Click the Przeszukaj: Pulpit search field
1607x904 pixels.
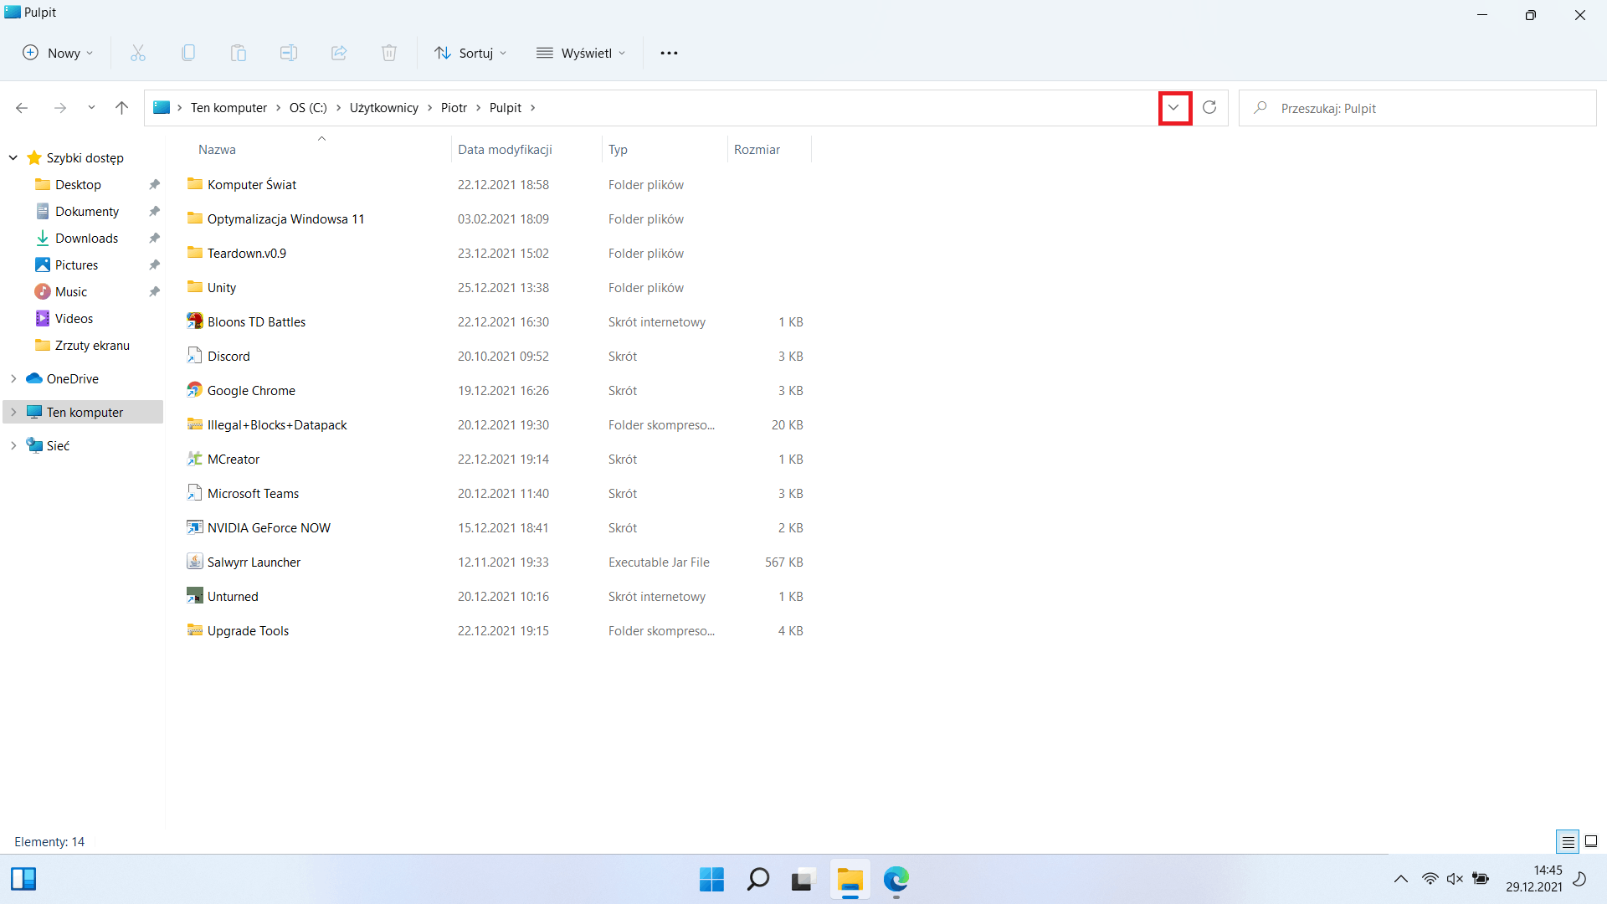click(1417, 108)
